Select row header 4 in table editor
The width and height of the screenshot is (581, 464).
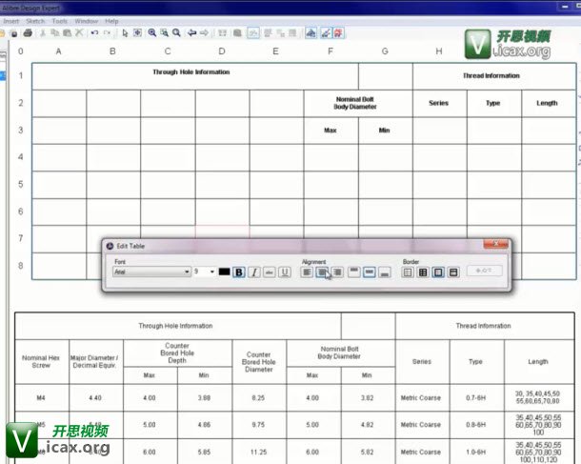point(21,157)
